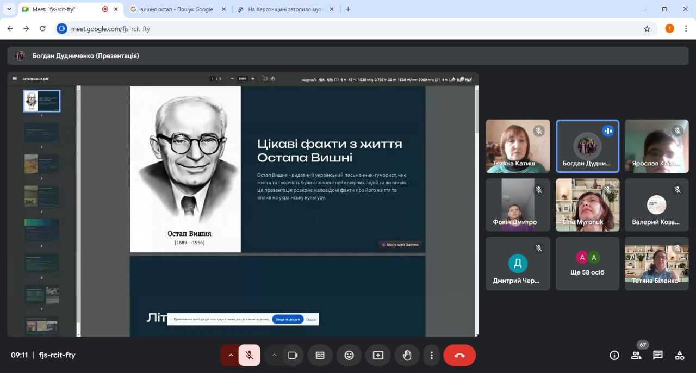Screen dimensions: 696x373
Task: Switch to the "На Херсонщині затопило" tab
Action: 285,9
